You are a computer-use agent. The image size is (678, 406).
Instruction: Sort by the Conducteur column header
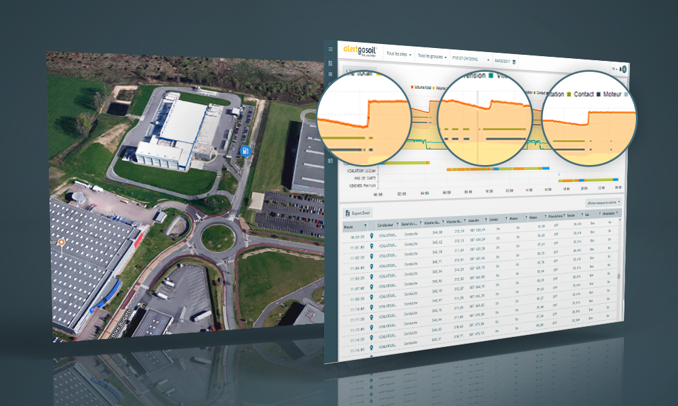[x=386, y=225]
